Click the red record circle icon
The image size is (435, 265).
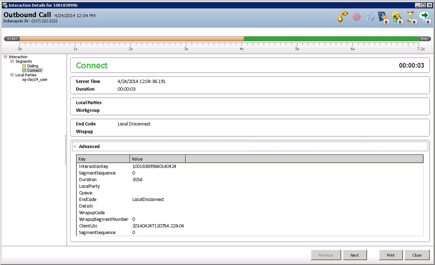coord(357,17)
